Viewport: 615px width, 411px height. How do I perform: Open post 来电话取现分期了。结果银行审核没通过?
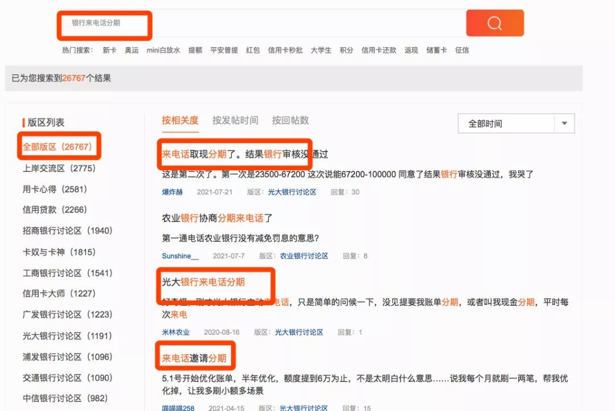(245, 154)
